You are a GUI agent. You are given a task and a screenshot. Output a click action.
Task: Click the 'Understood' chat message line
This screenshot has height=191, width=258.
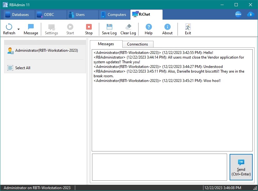(158, 67)
